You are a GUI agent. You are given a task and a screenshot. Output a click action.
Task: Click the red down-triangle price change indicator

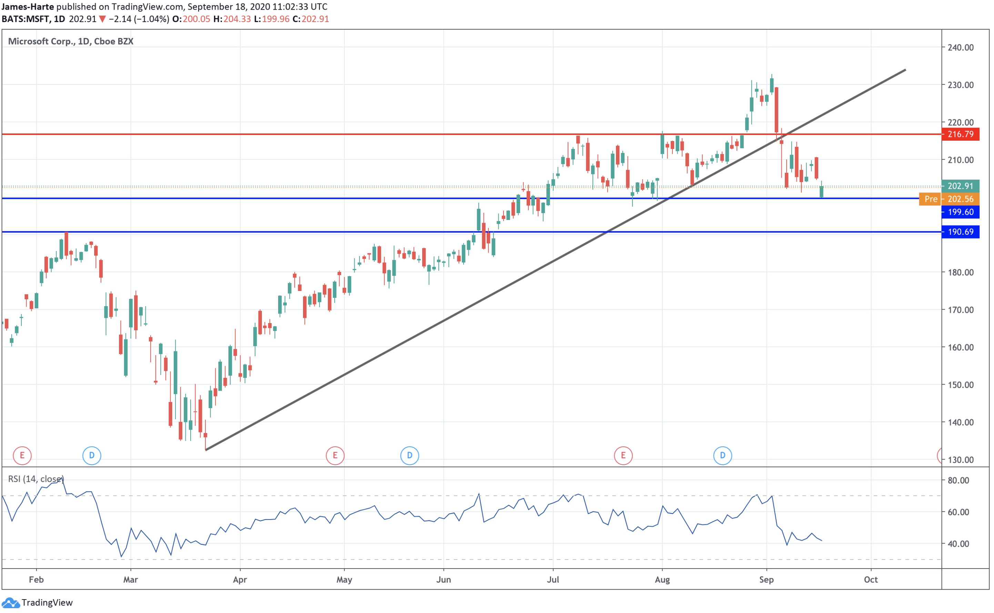102,19
